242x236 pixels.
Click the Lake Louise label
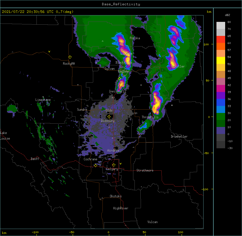(5, 136)
